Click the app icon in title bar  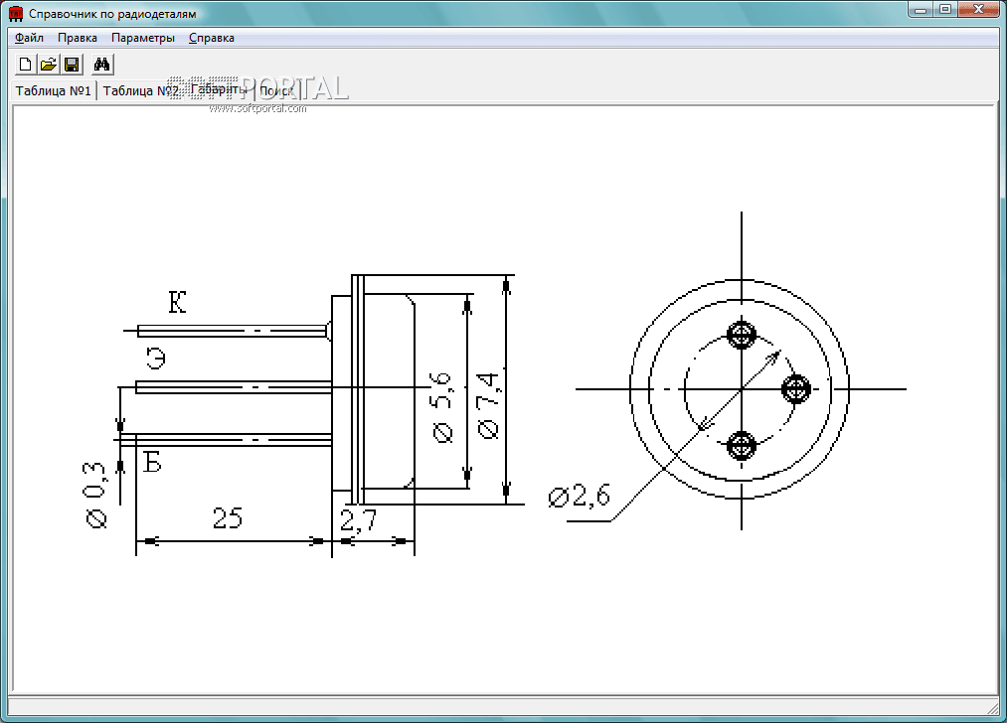click(x=16, y=14)
